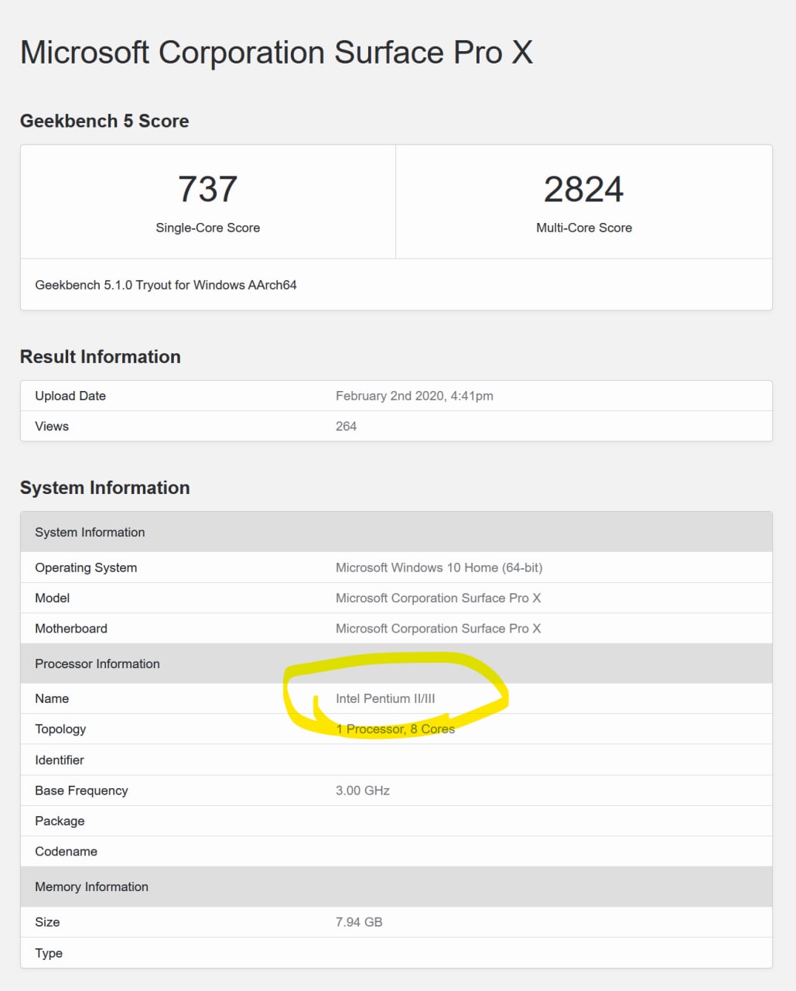Select the February 2nd 2020, 4:41pm value
Image resolution: width=796 pixels, height=991 pixels.
[414, 396]
